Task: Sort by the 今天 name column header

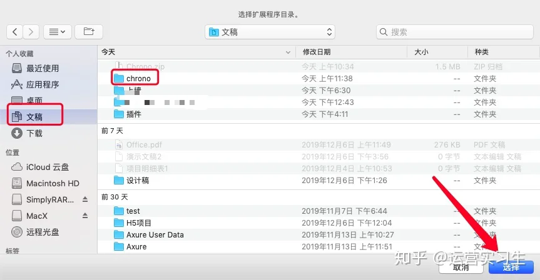Action: point(196,52)
